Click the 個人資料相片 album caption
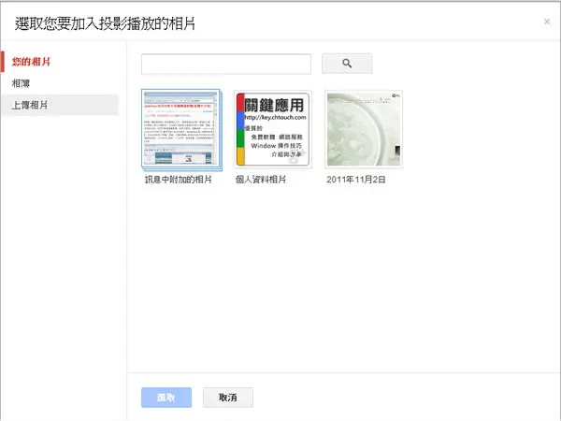 pos(261,180)
